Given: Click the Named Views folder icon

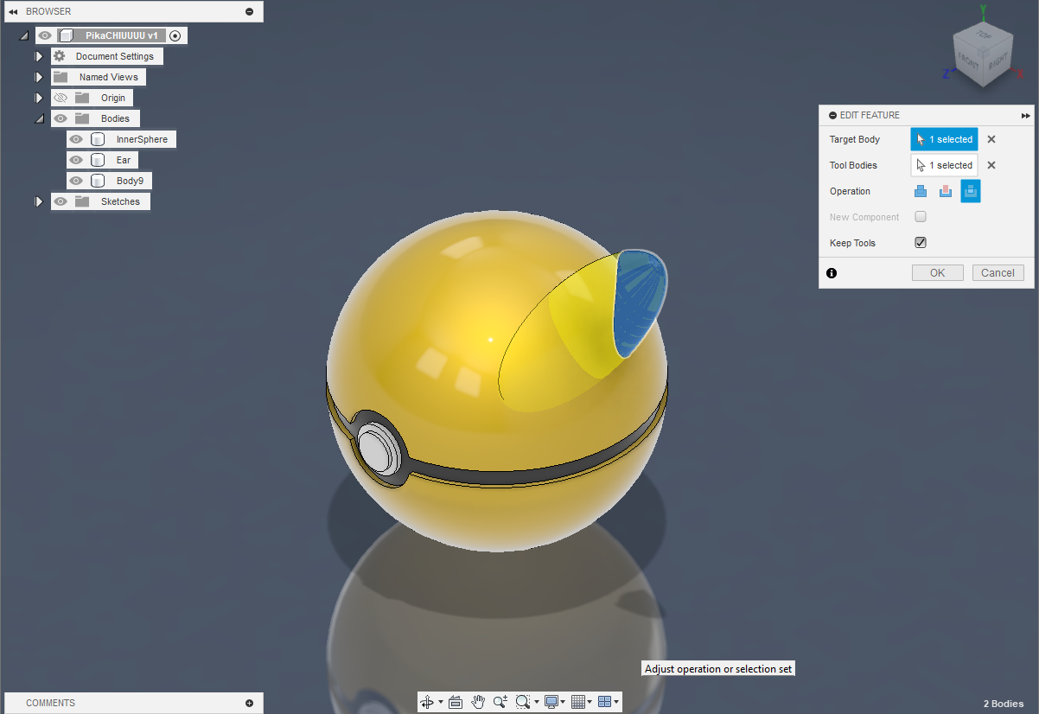Looking at the screenshot, I should (60, 77).
